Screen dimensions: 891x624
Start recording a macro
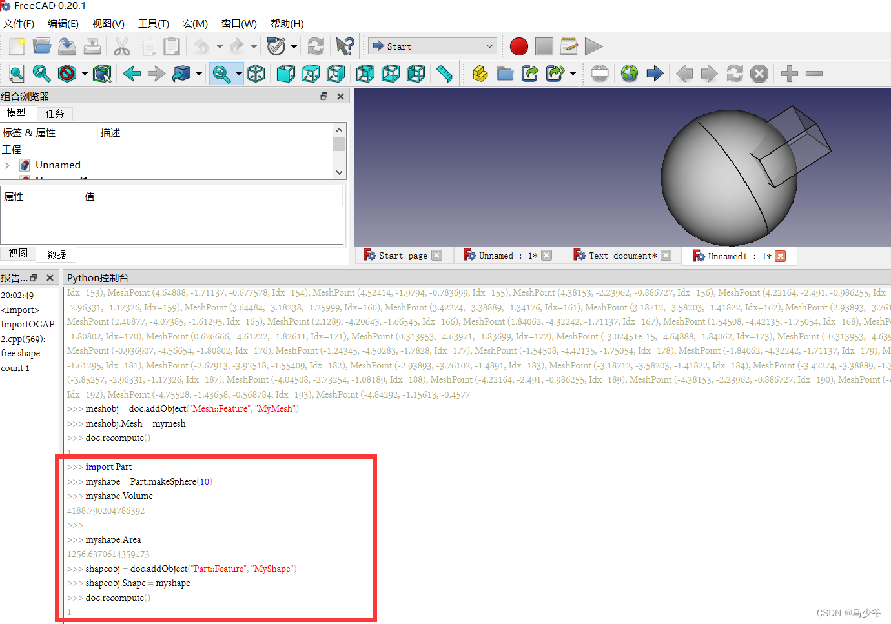pyautogui.click(x=518, y=46)
